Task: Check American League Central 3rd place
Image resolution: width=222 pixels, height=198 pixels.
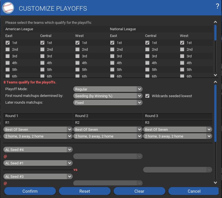Action: 42,56
